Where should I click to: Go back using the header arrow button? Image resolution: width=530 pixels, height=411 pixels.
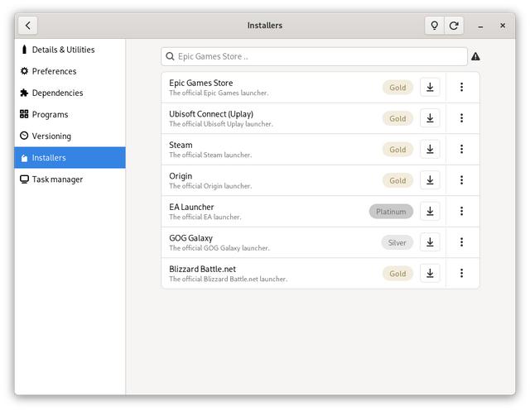click(x=27, y=26)
